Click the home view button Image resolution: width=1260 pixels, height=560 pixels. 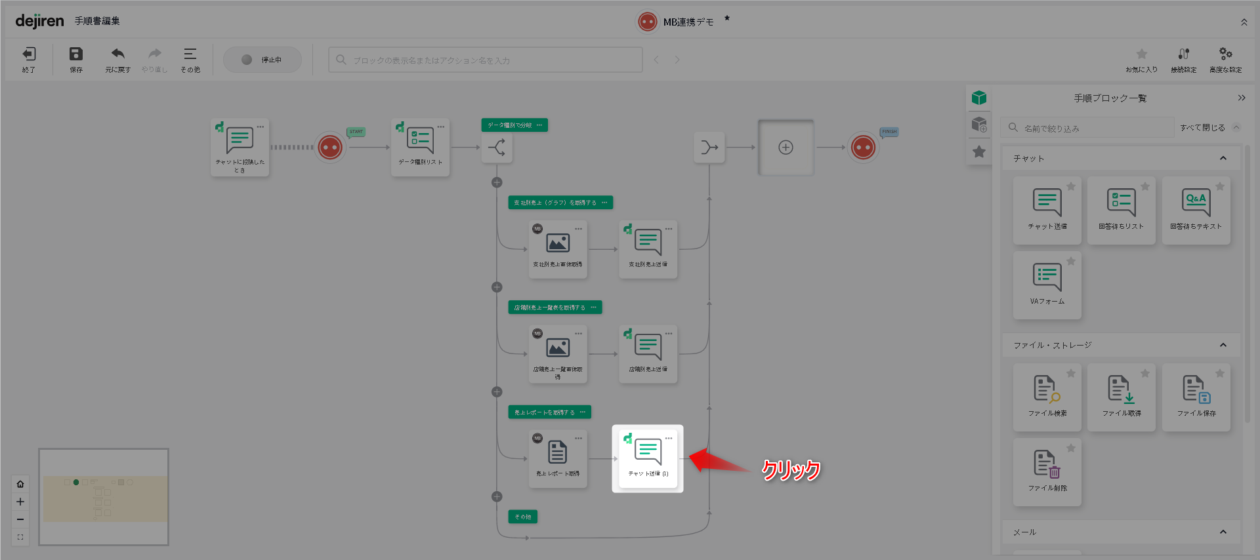(x=20, y=484)
